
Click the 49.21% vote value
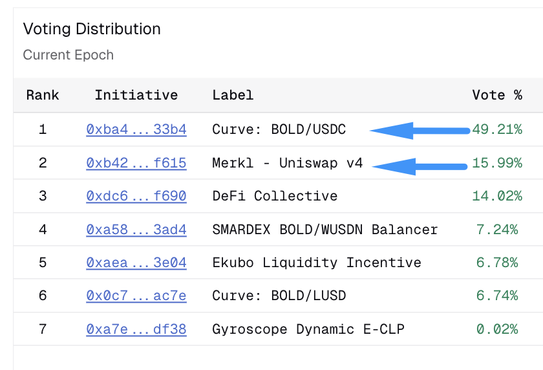pos(497,129)
